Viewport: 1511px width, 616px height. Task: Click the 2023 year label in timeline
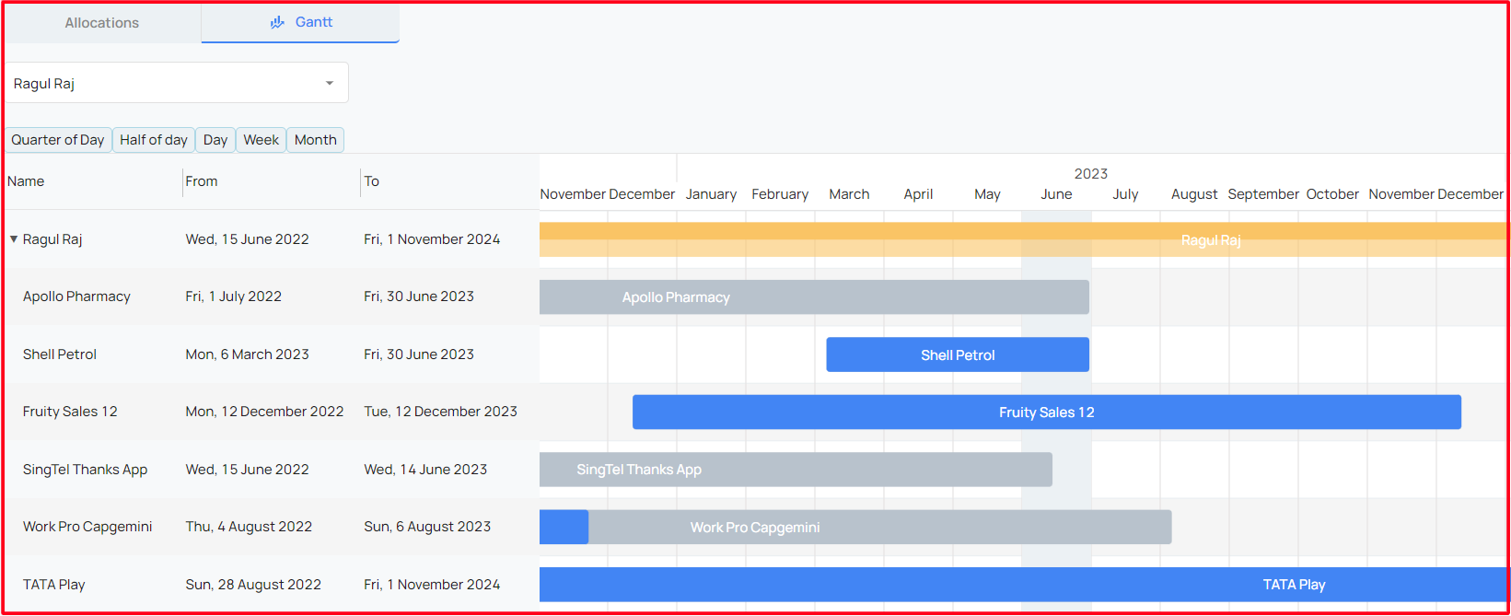pyautogui.click(x=1091, y=174)
